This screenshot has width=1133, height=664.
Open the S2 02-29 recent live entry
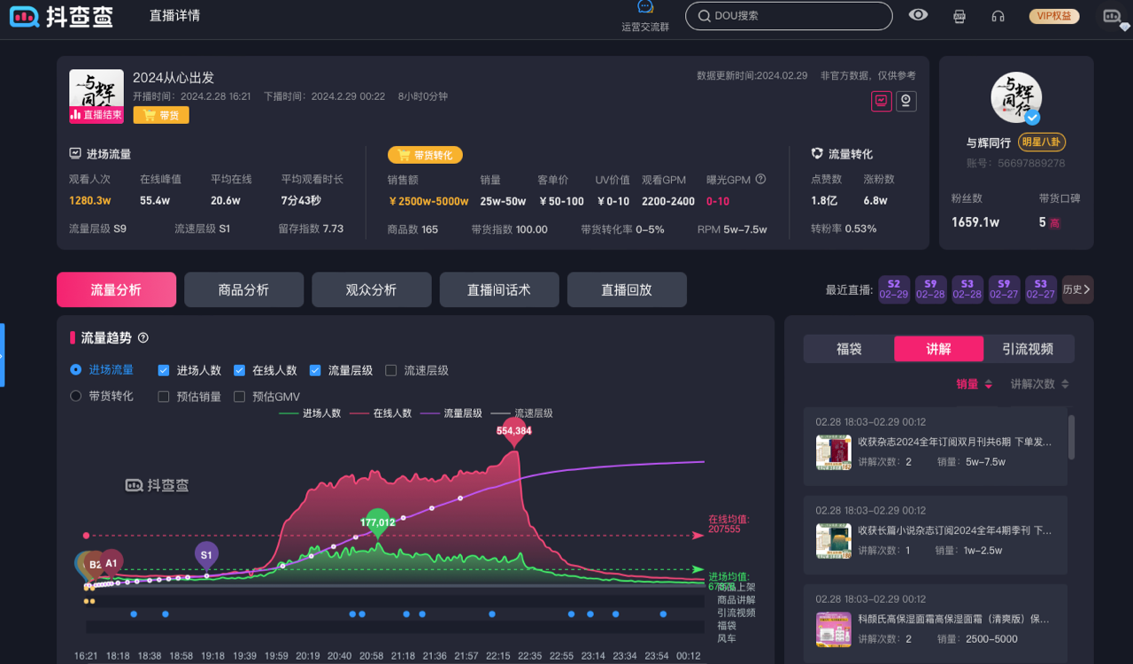coord(894,290)
